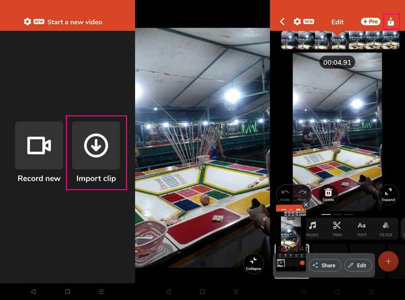405x300 pixels.
Task: Open settings gear in the Edit header
Action: pyautogui.click(x=297, y=22)
